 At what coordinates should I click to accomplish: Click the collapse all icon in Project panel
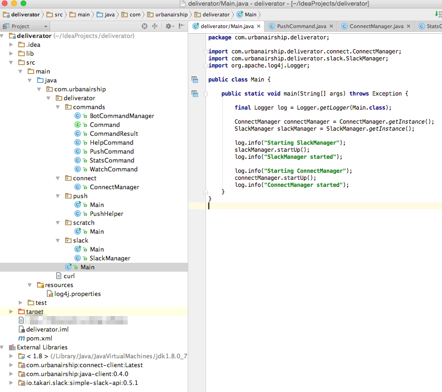(155, 26)
